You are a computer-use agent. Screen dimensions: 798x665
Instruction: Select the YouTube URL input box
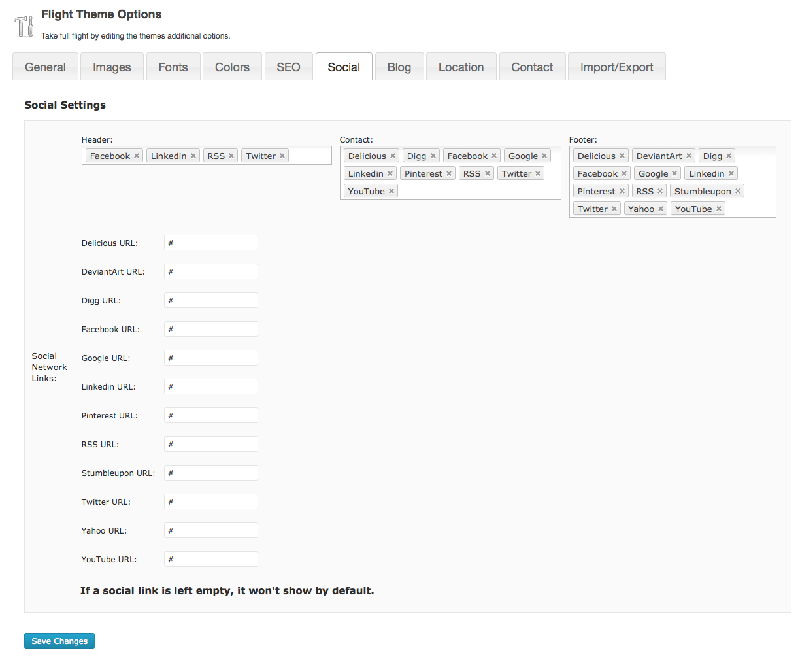click(x=210, y=559)
